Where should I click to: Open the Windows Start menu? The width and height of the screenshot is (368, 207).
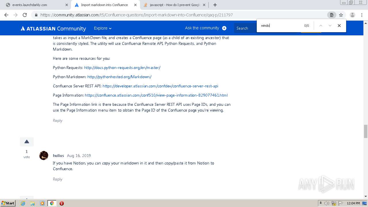click(8, 203)
